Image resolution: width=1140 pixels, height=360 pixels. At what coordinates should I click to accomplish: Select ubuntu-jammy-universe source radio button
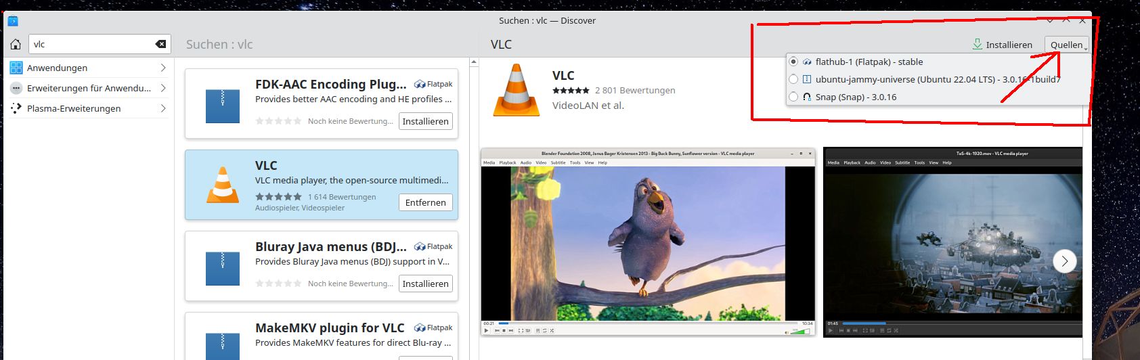pyautogui.click(x=793, y=79)
